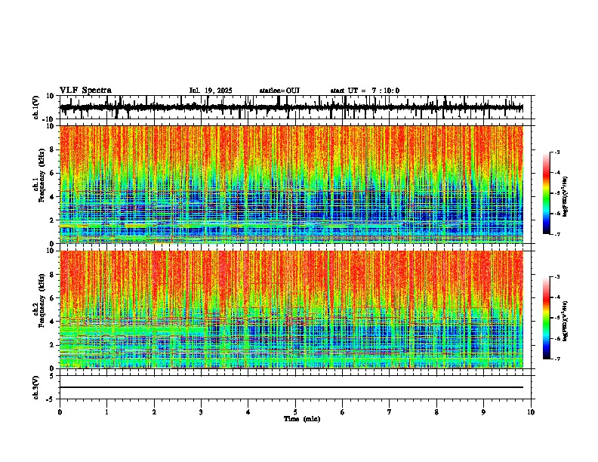The width and height of the screenshot is (598, 462).
Task: Click inside the ch.1 spectrogram panel
Action: click(291, 184)
